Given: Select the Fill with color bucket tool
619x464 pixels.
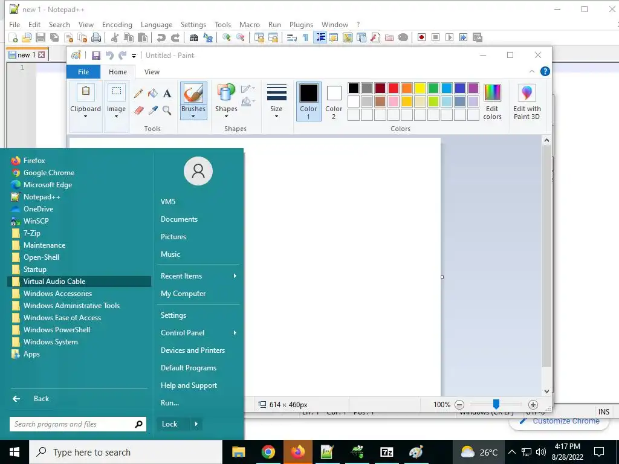Looking at the screenshot, I should click(153, 94).
